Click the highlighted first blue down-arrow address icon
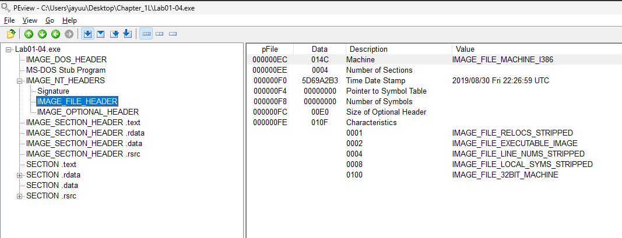The image size is (622, 238). coord(87,34)
